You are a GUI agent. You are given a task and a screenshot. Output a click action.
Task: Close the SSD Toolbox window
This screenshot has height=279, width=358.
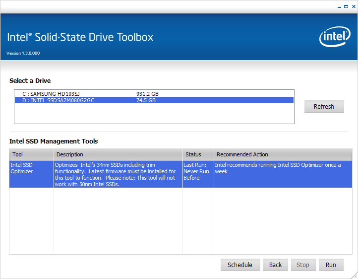coord(354,6)
